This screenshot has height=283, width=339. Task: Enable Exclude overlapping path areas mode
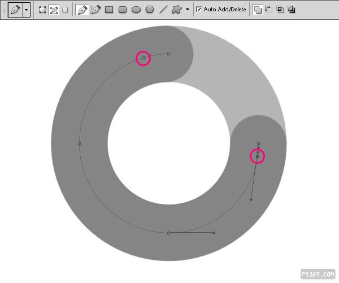point(291,10)
